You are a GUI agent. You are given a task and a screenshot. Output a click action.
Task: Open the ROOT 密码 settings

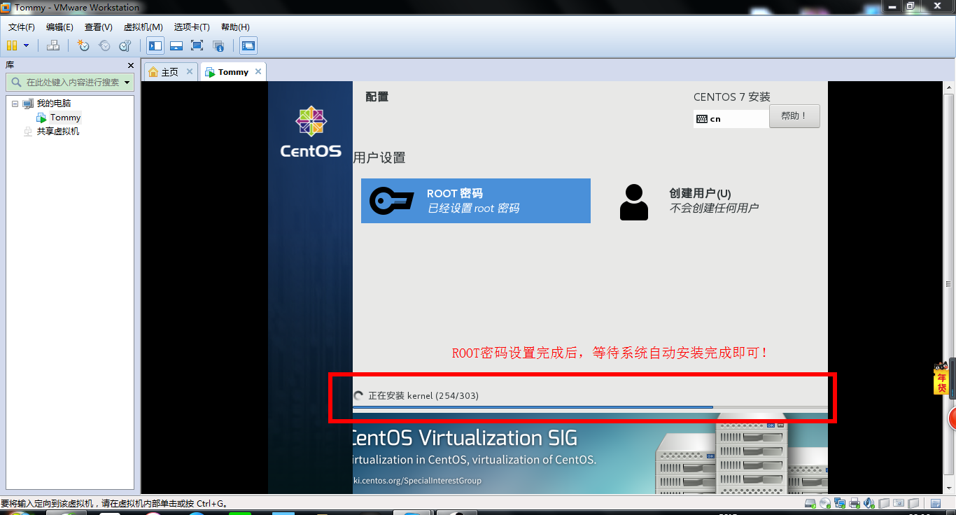[x=476, y=201]
